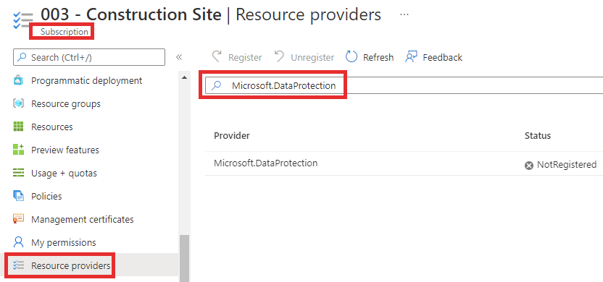Focus the Microsoft.DataProtection filter field
This screenshot has width=603, height=282.
(x=404, y=85)
